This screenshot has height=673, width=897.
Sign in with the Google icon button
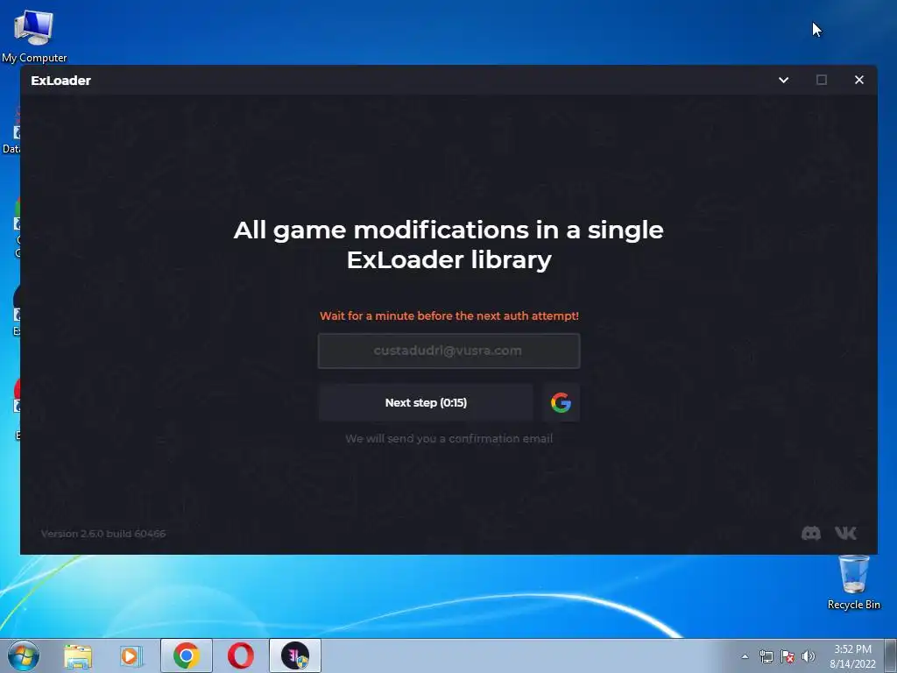[561, 403]
